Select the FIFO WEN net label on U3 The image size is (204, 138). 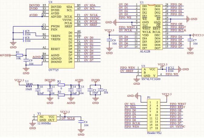[x=127, y=68]
